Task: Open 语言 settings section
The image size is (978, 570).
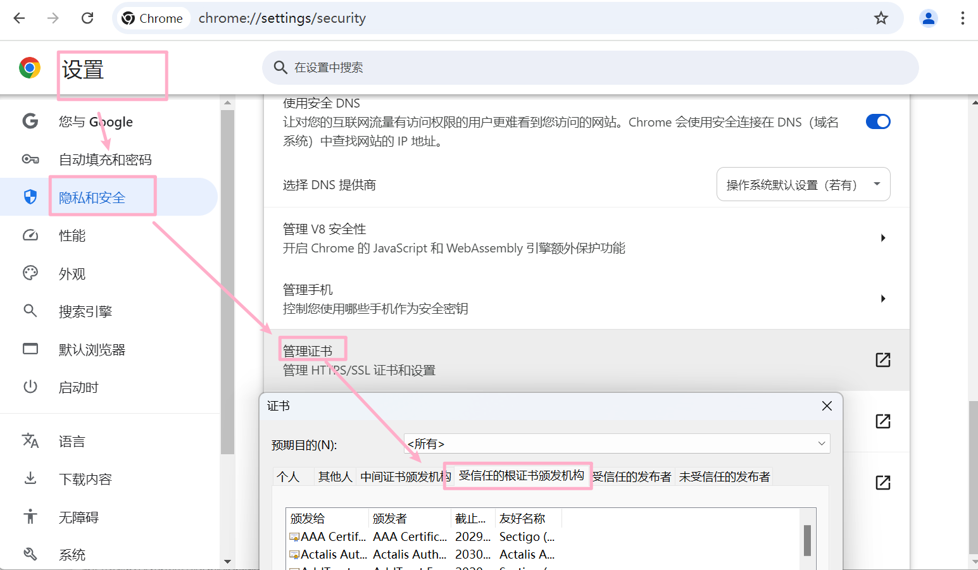Action: pos(109,442)
